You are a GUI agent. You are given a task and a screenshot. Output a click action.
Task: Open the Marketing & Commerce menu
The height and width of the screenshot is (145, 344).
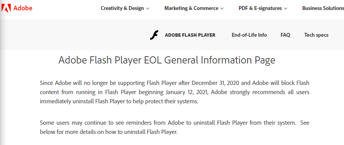coord(194,8)
